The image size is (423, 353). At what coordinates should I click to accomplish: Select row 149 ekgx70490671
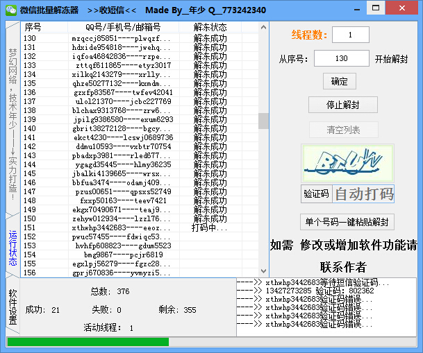click(140, 209)
